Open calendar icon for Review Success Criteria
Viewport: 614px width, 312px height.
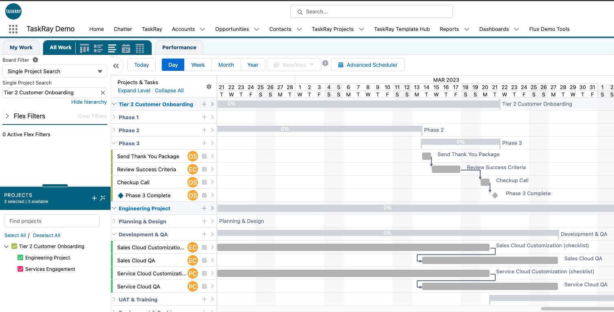point(205,169)
